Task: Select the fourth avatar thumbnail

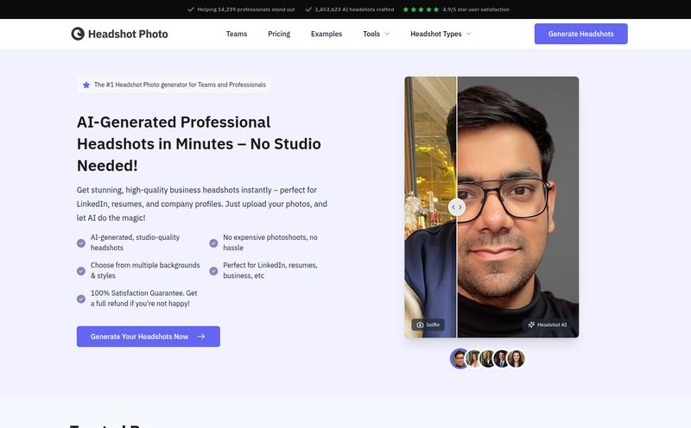Action: [502, 358]
